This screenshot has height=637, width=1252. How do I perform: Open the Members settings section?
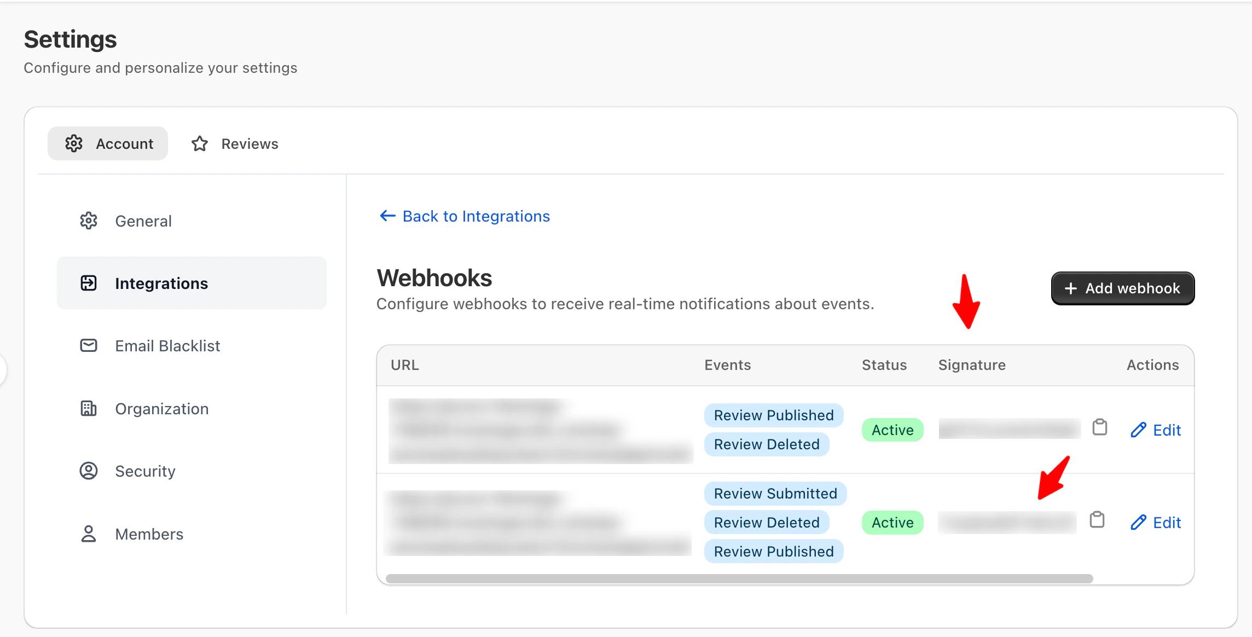(x=149, y=534)
